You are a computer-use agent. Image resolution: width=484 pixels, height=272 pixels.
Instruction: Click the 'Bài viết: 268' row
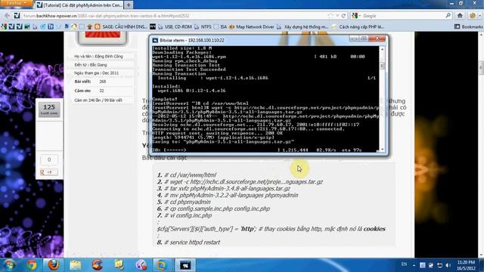(103, 82)
